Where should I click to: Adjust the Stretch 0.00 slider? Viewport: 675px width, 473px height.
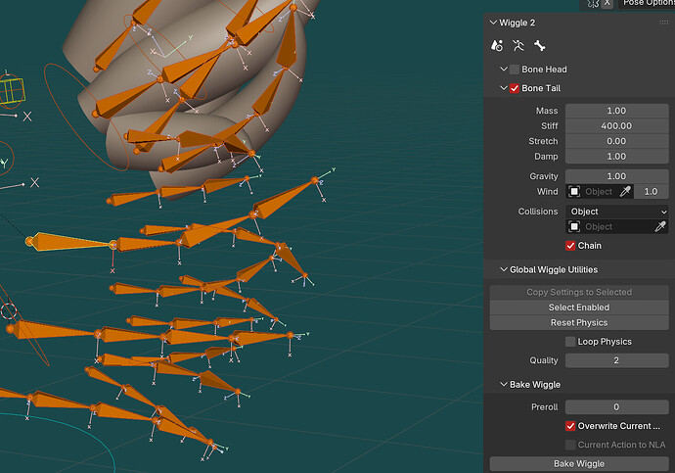pyautogui.click(x=616, y=141)
